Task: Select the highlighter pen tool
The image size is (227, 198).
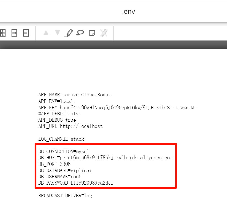Action: click(68, 33)
